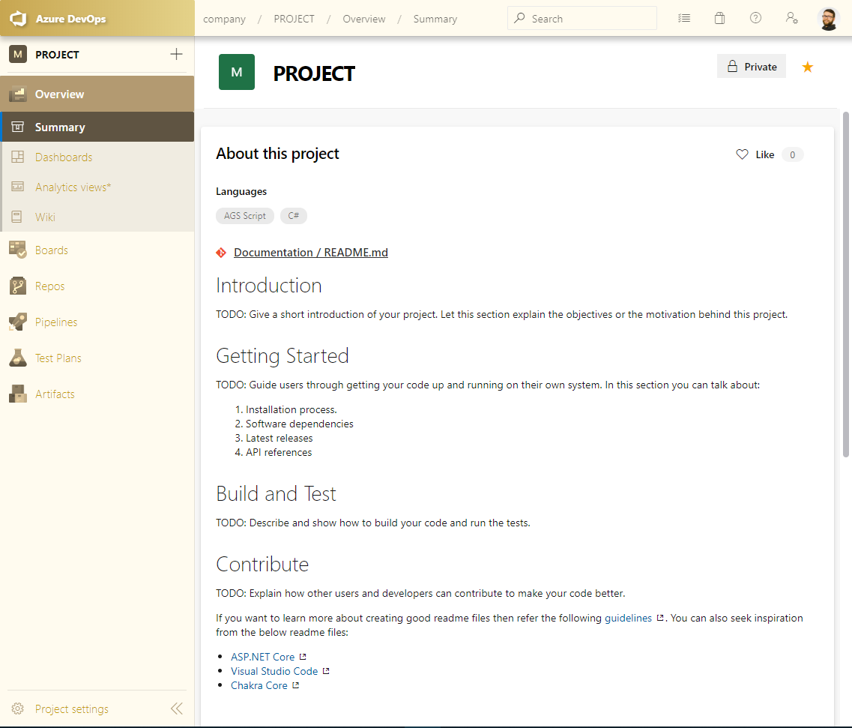852x728 pixels.
Task: Open the Marketplace shopping bag icon
Action: (x=719, y=18)
